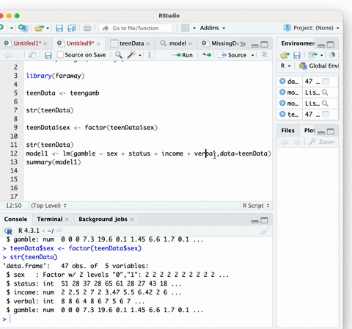The width and height of the screenshot is (352, 329).
Task: Switch to MissingDa tab
Action: tap(220, 43)
